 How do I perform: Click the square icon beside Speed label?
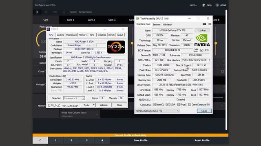(x=64, y=12)
